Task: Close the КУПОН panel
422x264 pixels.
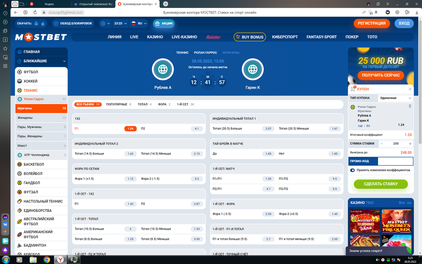Action: [x=410, y=89]
